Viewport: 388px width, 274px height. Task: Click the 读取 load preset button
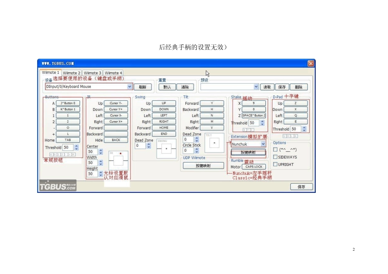(267, 87)
